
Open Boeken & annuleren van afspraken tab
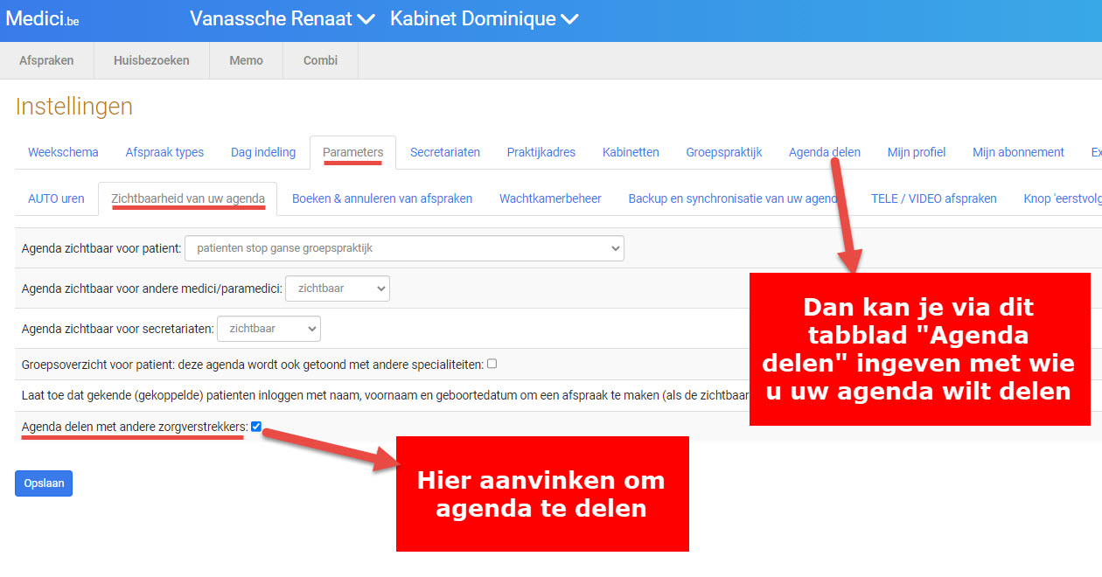(382, 198)
